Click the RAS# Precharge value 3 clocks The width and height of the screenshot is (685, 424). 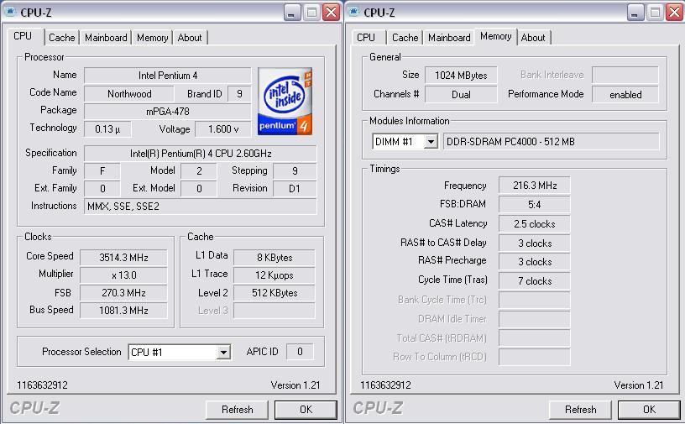[534, 261]
